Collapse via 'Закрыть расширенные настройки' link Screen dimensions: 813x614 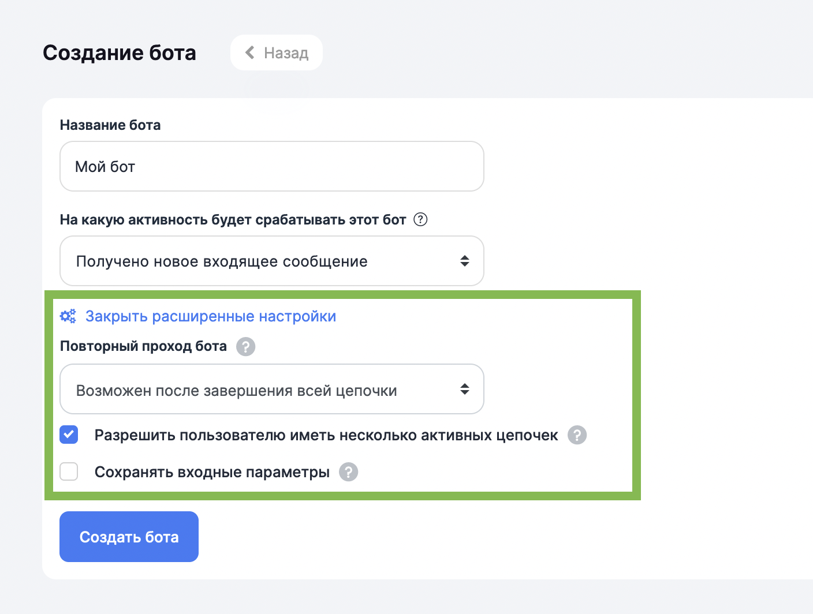point(210,316)
